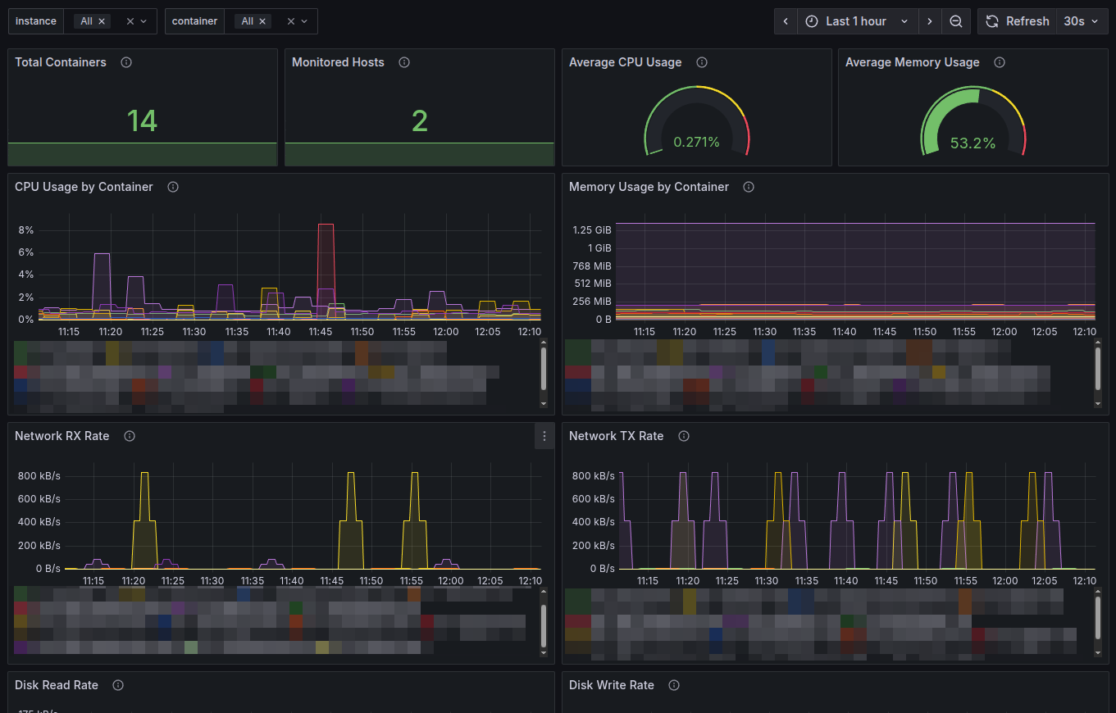The width and height of the screenshot is (1116, 713).
Task: Click the info icon on Monitored Hosts
Action: click(403, 62)
